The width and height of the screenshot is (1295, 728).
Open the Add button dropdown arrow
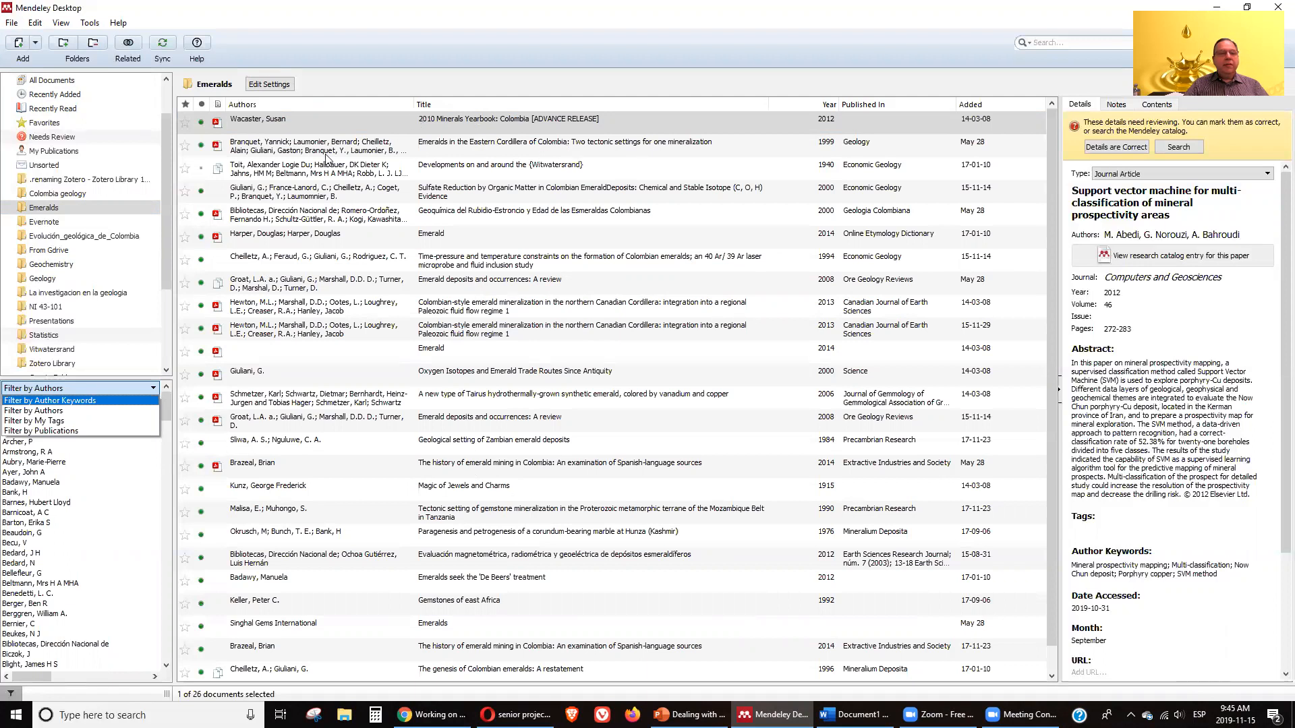point(35,42)
